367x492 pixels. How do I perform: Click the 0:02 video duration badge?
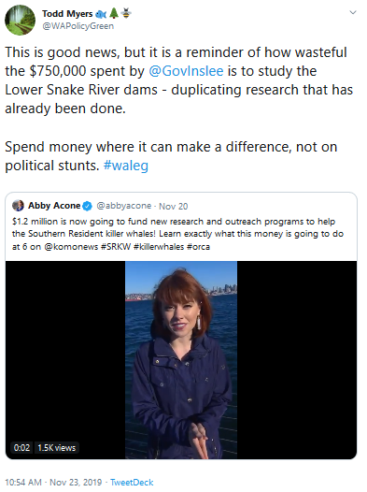[21, 447]
